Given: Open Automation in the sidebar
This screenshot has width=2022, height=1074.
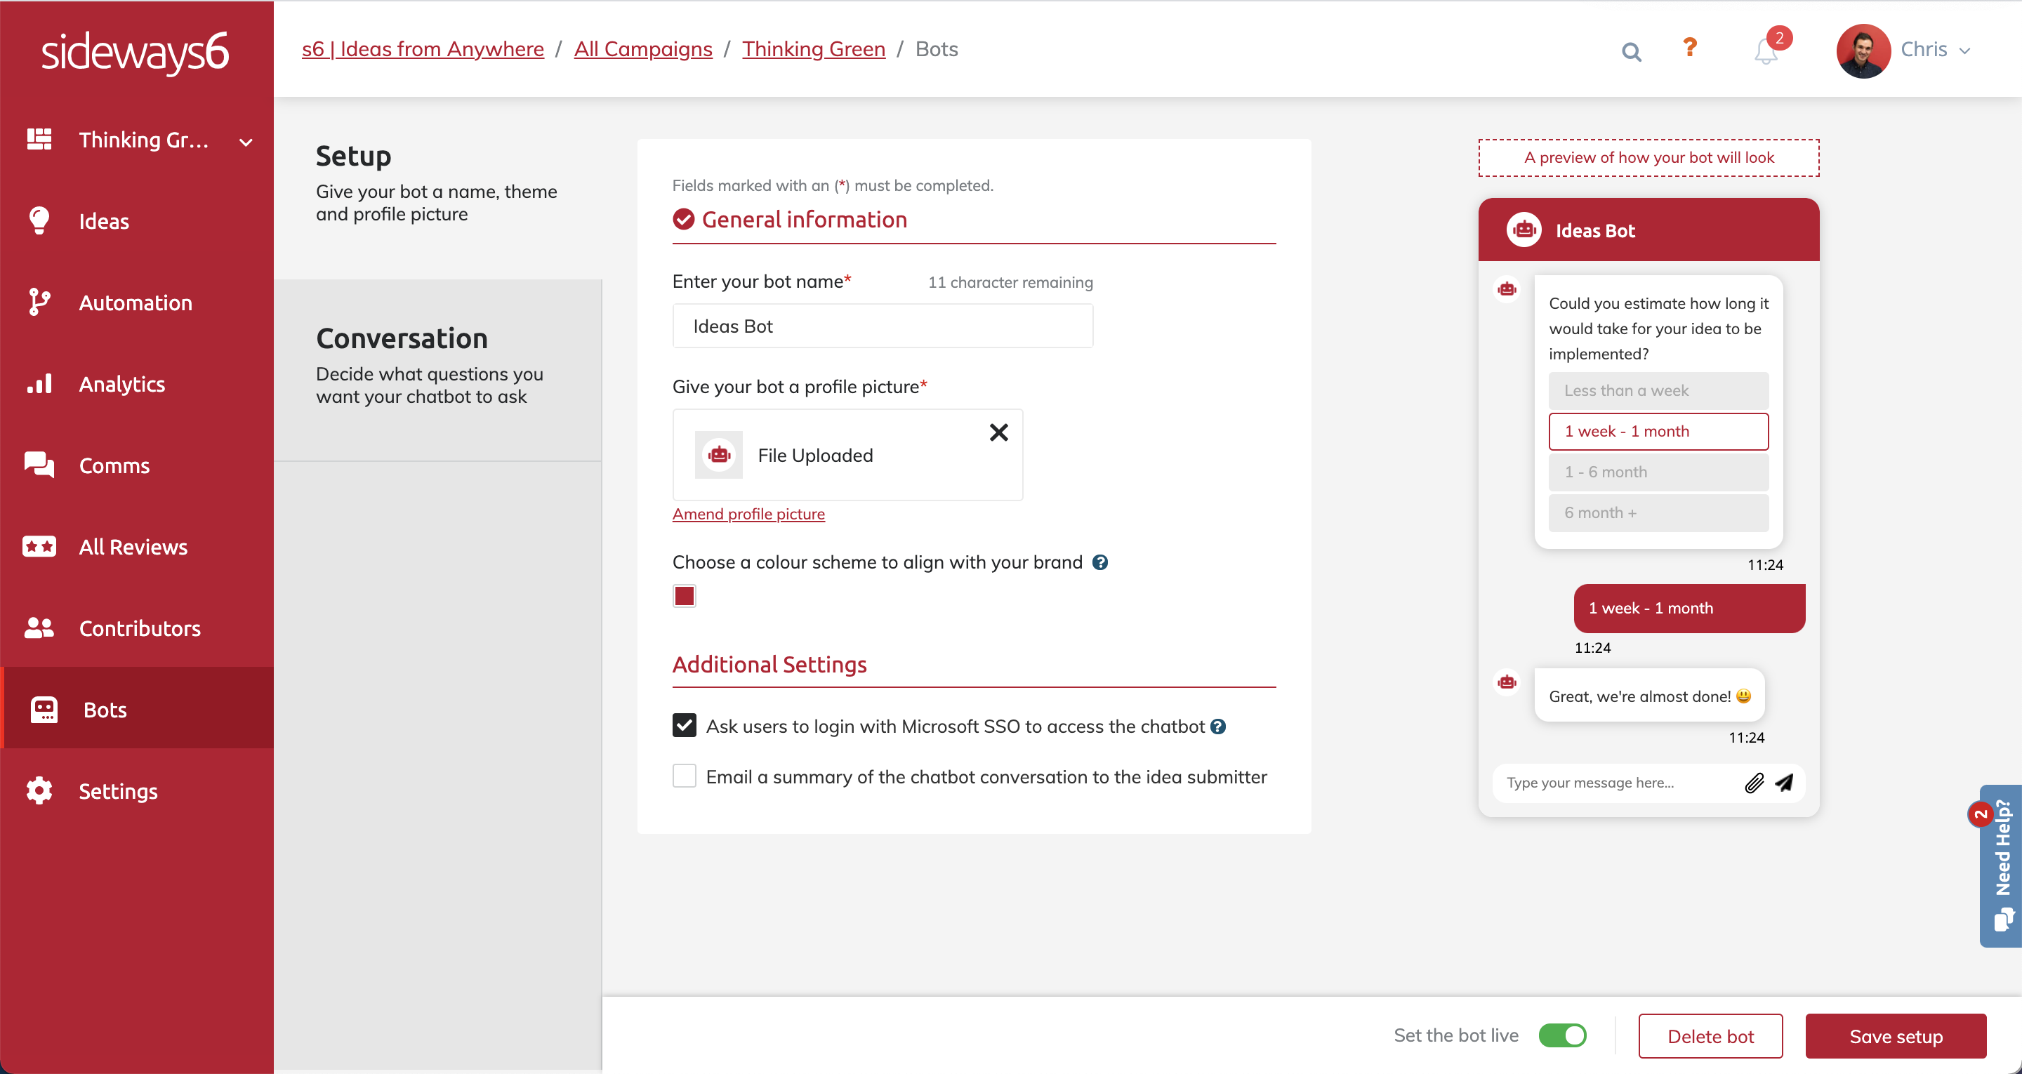Looking at the screenshot, I should point(135,303).
